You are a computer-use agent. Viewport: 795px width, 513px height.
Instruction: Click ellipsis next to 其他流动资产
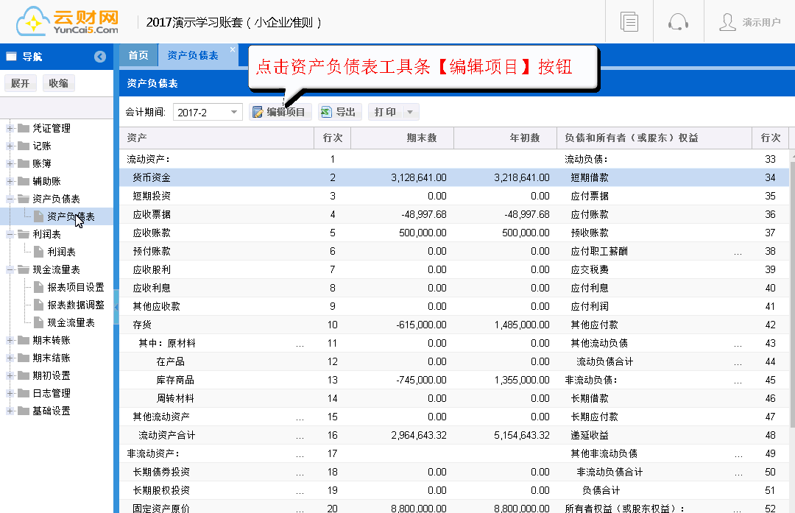point(300,418)
